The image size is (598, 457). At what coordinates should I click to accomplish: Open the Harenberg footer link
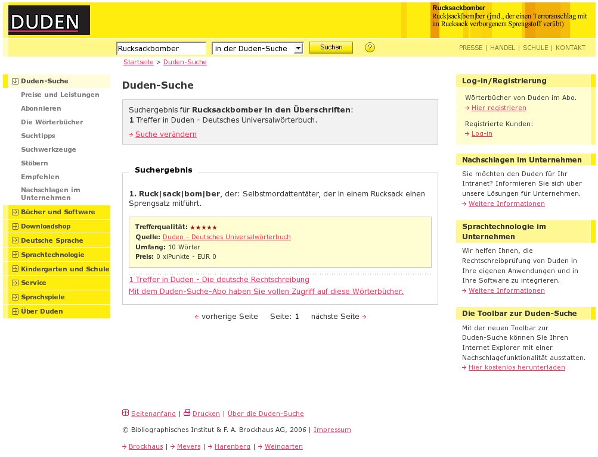point(233,446)
